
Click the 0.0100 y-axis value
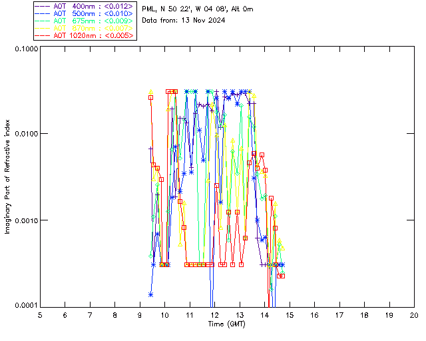(26, 134)
